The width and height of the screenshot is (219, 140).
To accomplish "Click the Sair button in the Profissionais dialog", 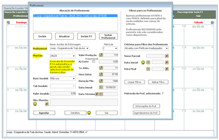I will click(107, 113).
